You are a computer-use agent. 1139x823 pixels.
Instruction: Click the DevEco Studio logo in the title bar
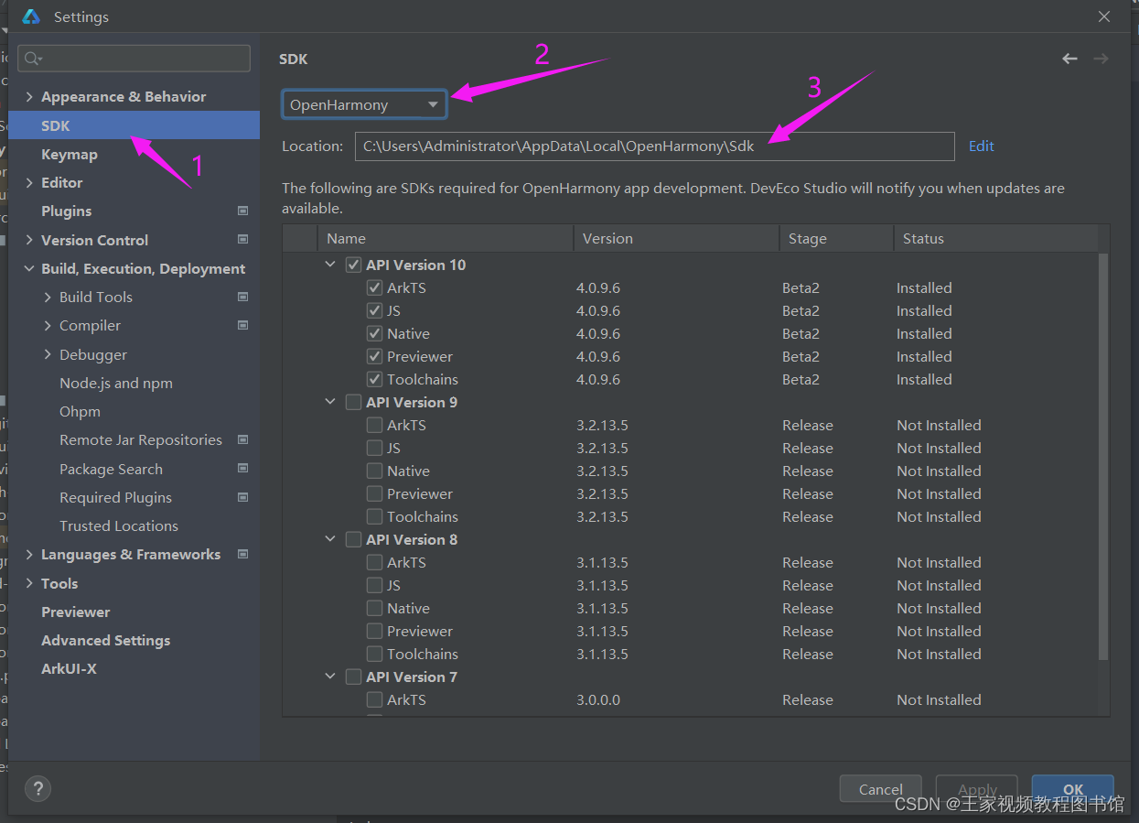click(x=31, y=16)
